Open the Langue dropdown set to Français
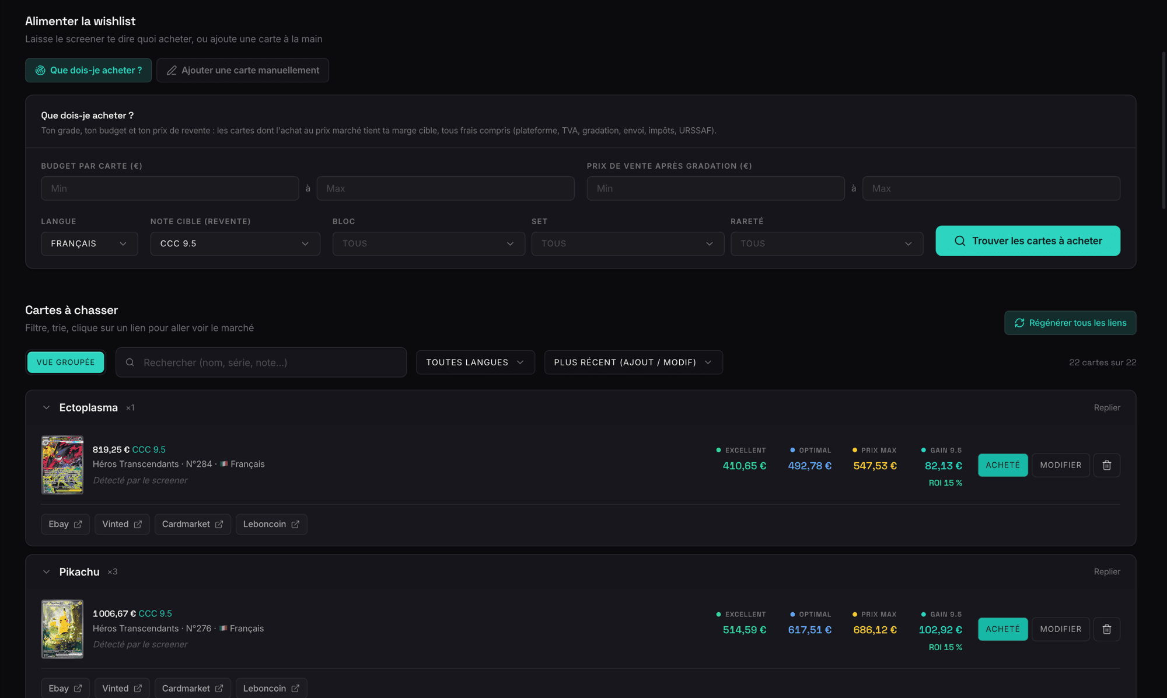 pyautogui.click(x=89, y=243)
